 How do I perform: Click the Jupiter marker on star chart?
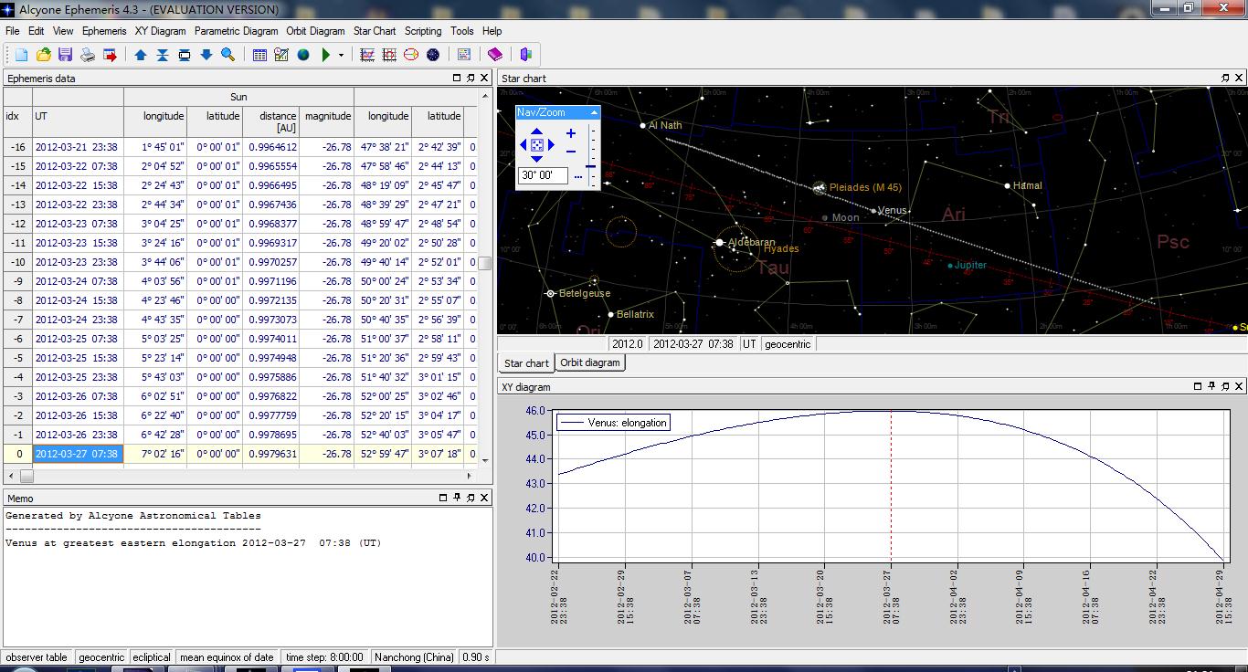950,266
